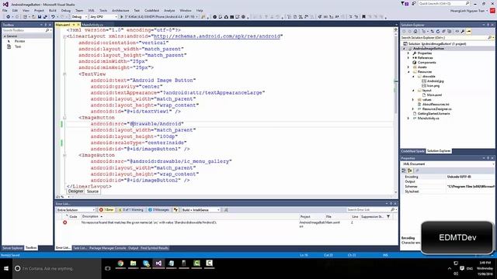Collapse the layout folder node

pyautogui.click(x=413, y=91)
